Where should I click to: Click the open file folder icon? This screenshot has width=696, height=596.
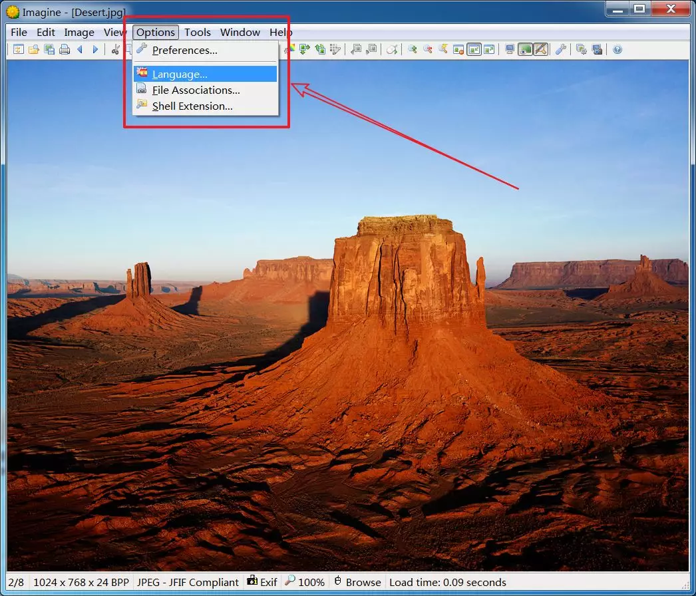click(34, 49)
